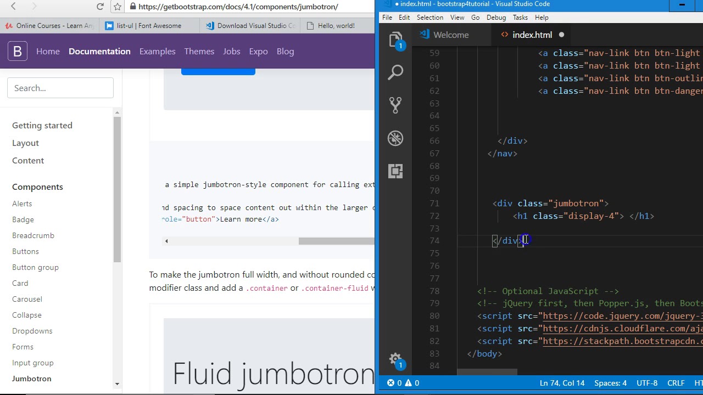703x395 pixels.
Task: Open the View menu in VS Code
Action: click(x=457, y=18)
